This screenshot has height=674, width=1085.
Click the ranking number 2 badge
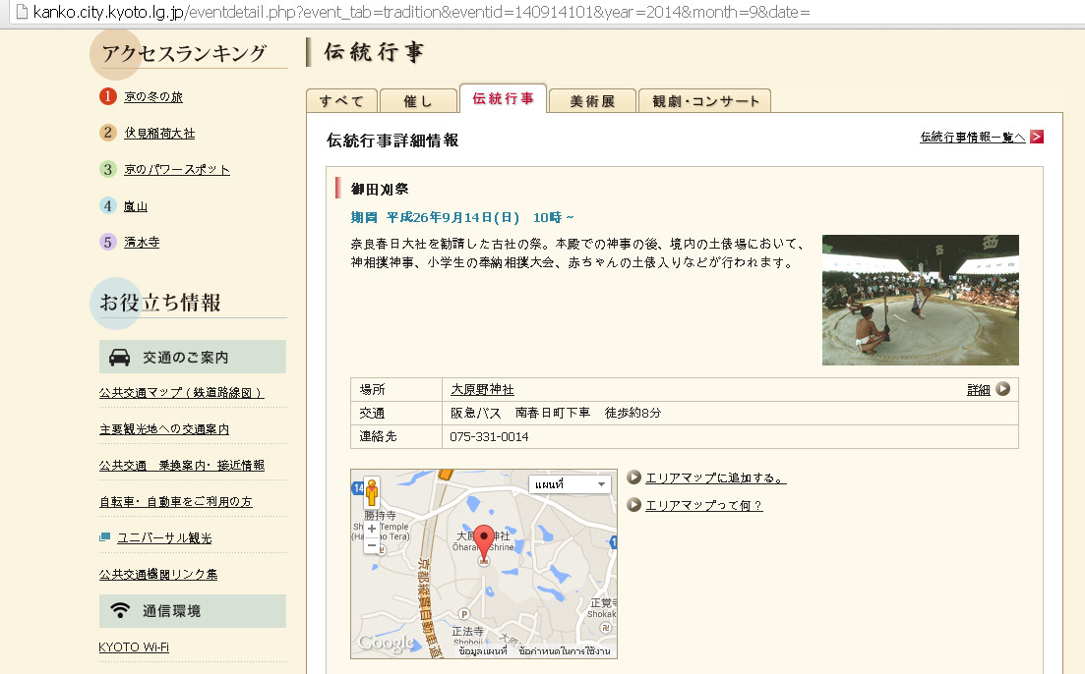tap(108, 132)
